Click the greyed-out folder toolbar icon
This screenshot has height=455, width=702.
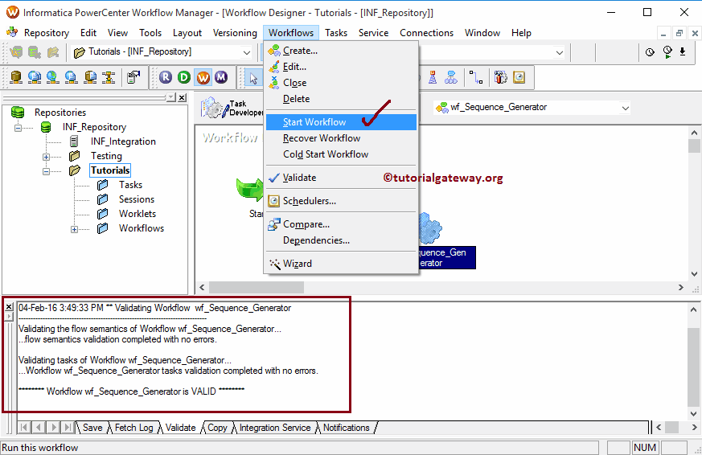click(53, 52)
